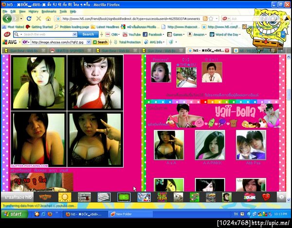Close the hi5 games bar

[281, 197]
